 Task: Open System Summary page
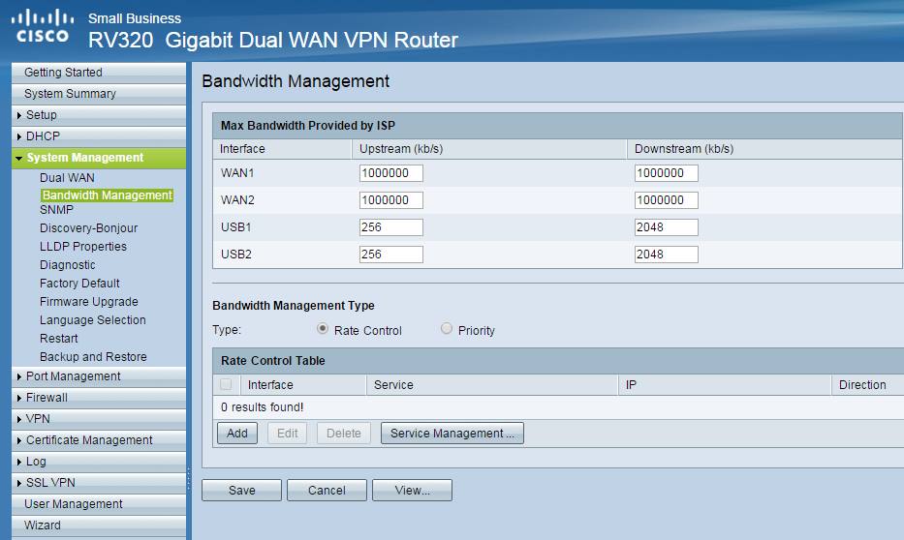pyautogui.click(x=99, y=94)
